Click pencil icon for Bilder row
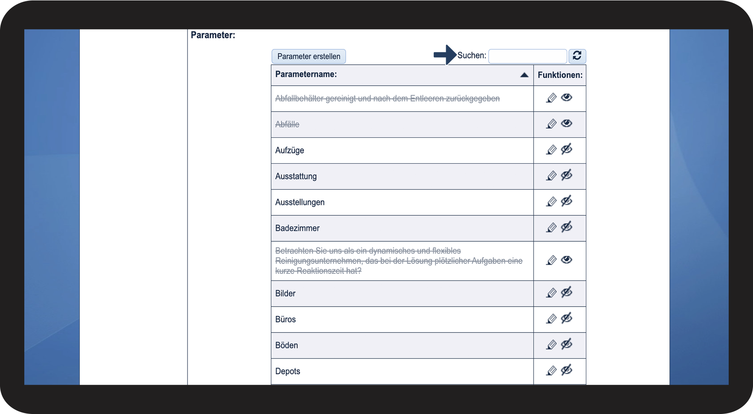 click(x=551, y=293)
